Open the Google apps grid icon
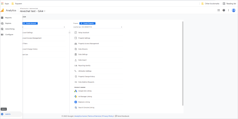 click(x=219, y=10)
